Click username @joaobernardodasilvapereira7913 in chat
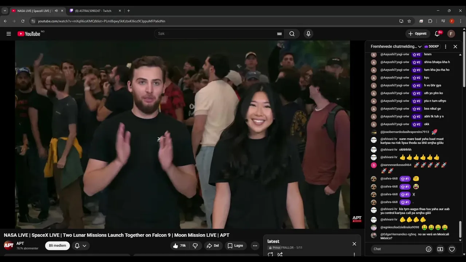 (x=405, y=132)
